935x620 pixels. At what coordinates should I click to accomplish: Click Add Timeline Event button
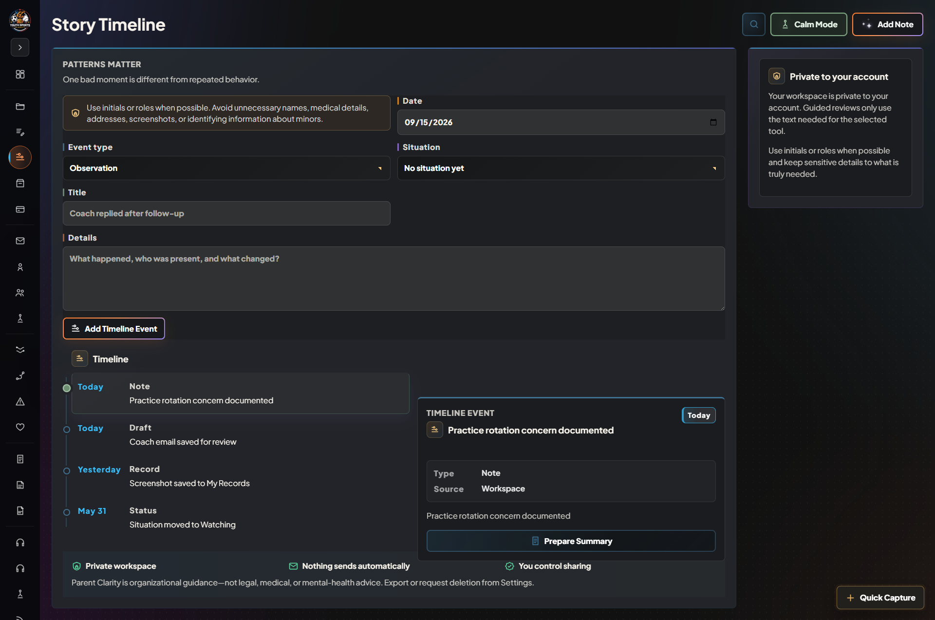click(113, 329)
